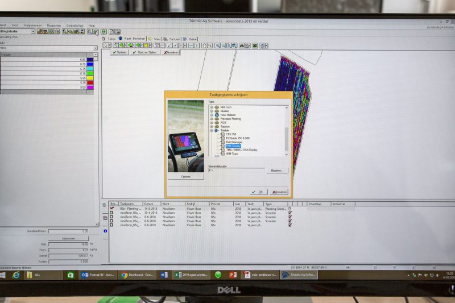
Task: Open the Toon menu
Action: pyautogui.click(x=15, y=25)
